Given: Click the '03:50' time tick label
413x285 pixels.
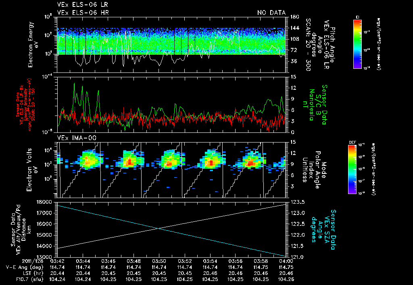Looking at the screenshot, I should (159, 261).
